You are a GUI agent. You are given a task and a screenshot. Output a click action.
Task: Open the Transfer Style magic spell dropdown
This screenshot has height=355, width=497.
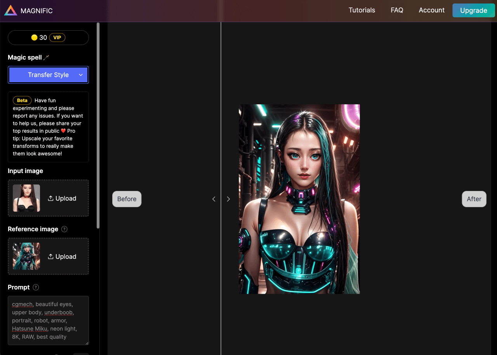[48, 75]
